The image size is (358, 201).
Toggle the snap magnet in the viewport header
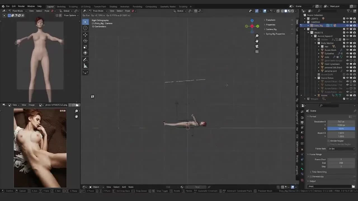196,11
